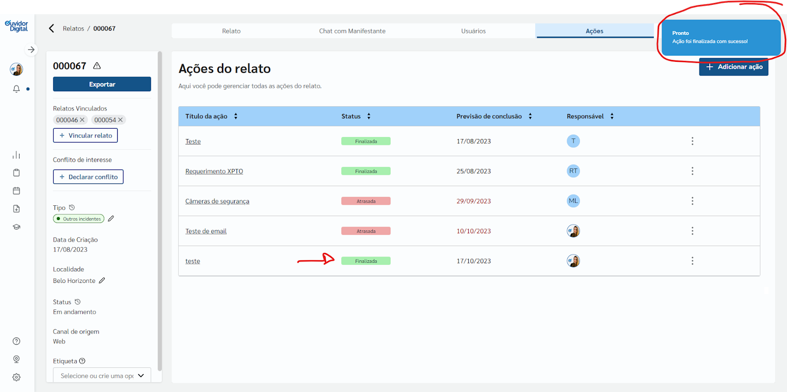Image resolution: width=787 pixels, height=392 pixels.
Task: Click the left panel vertical scrollbar
Action: [x=159, y=211]
